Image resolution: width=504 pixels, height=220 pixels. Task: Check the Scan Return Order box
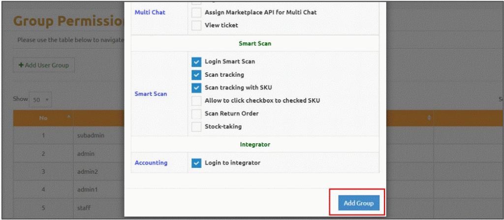point(196,114)
